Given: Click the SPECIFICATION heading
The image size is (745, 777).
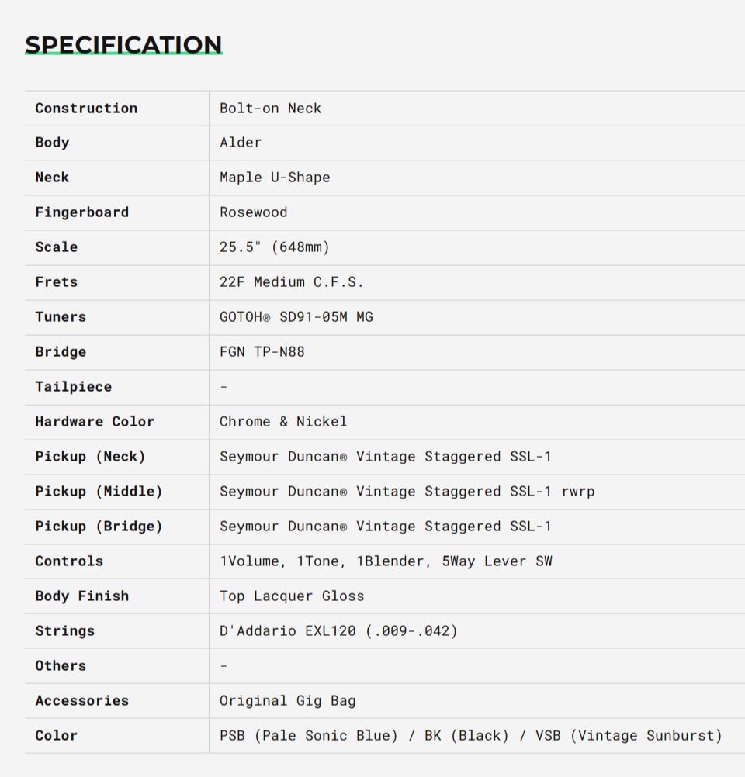Looking at the screenshot, I should (x=123, y=45).
